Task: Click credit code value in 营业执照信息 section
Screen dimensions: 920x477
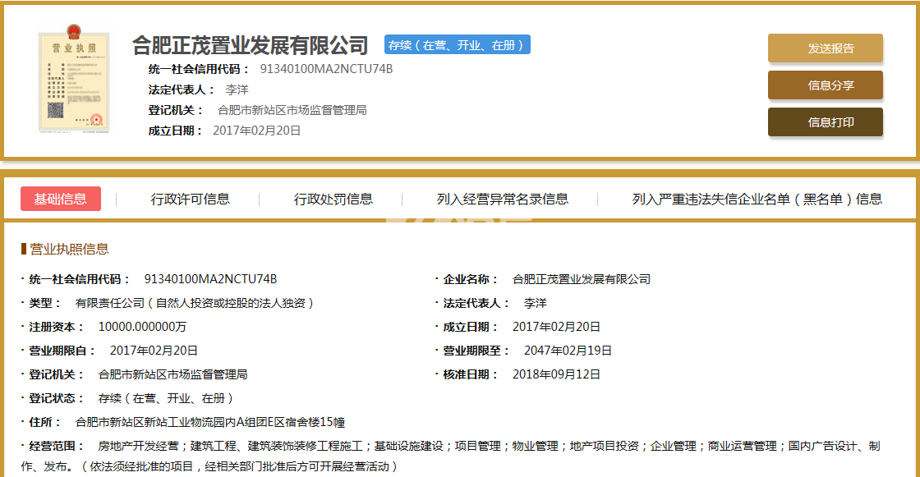Action: [210, 279]
